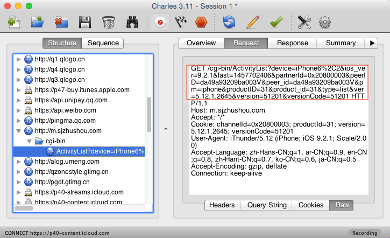This screenshot has width=390, height=238.
Task: Clear session with trash can icon
Action: point(109,22)
